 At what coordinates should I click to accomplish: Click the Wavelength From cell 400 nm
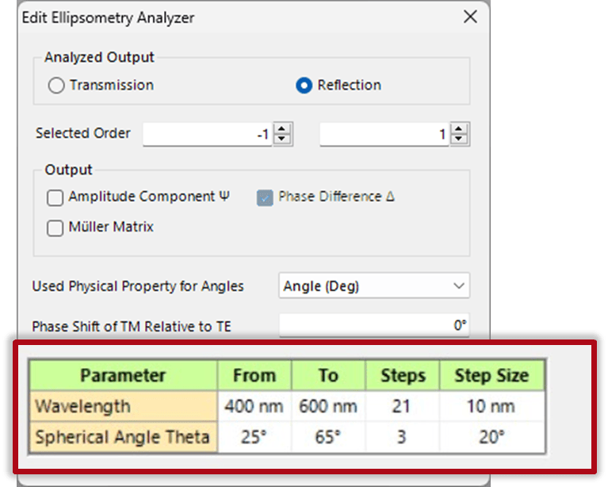(x=254, y=406)
